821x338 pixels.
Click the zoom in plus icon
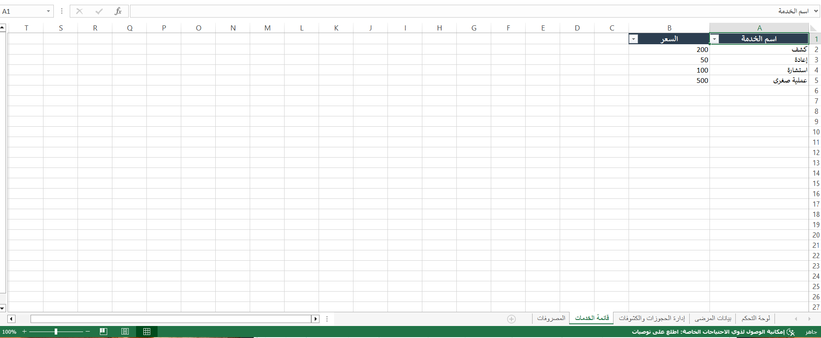click(x=25, y=332)
